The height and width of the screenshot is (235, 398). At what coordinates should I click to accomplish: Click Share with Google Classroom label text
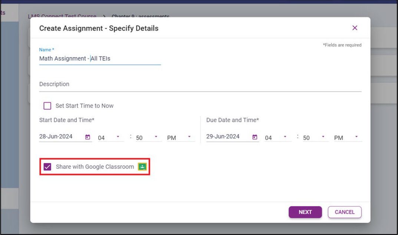pos(95,167)
